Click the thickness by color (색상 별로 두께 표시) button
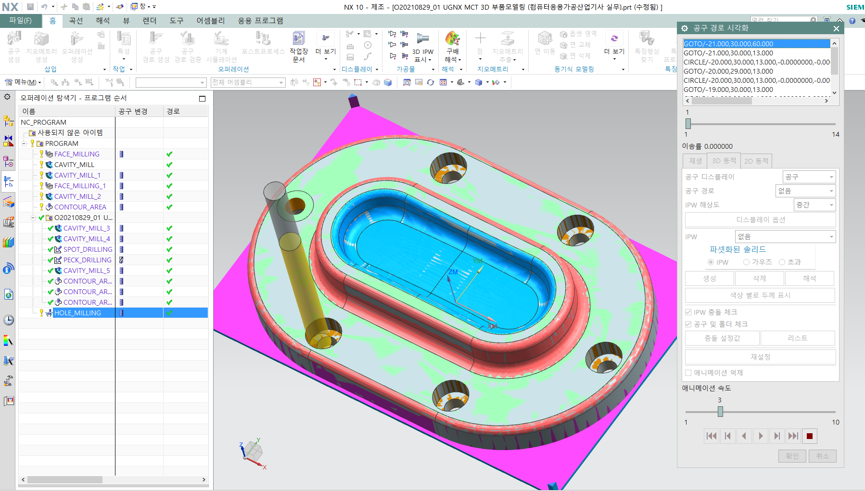Screen dimensions: 865x491 [760, 295]
